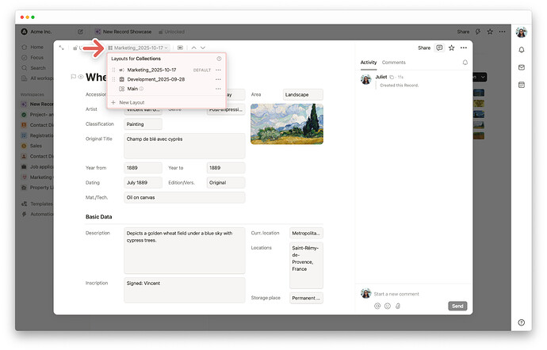Open the Curr. location Metropolita... field
Screen dimensions: 547x350
[x=306, y=234]
